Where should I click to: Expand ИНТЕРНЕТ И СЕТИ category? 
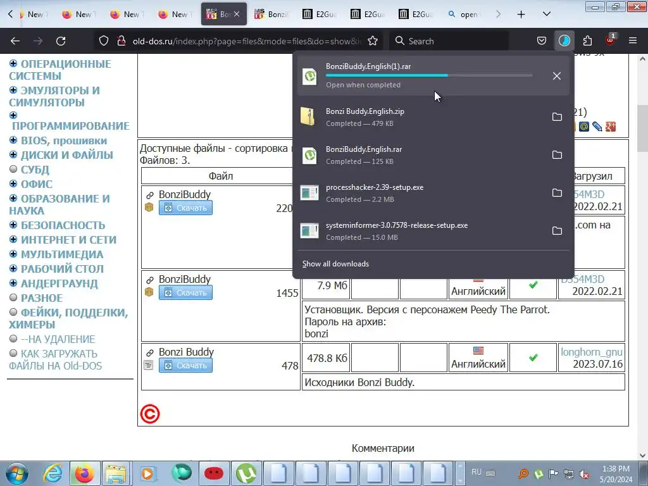tap(13, 239)
